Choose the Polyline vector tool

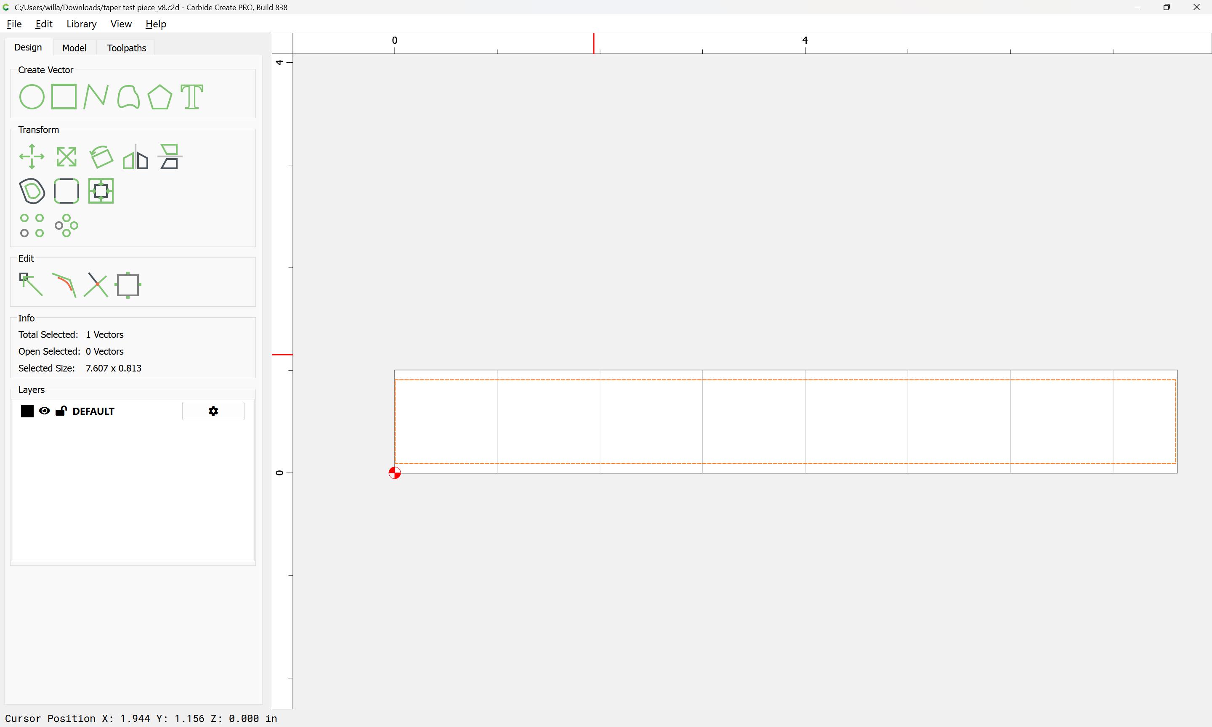96,96
